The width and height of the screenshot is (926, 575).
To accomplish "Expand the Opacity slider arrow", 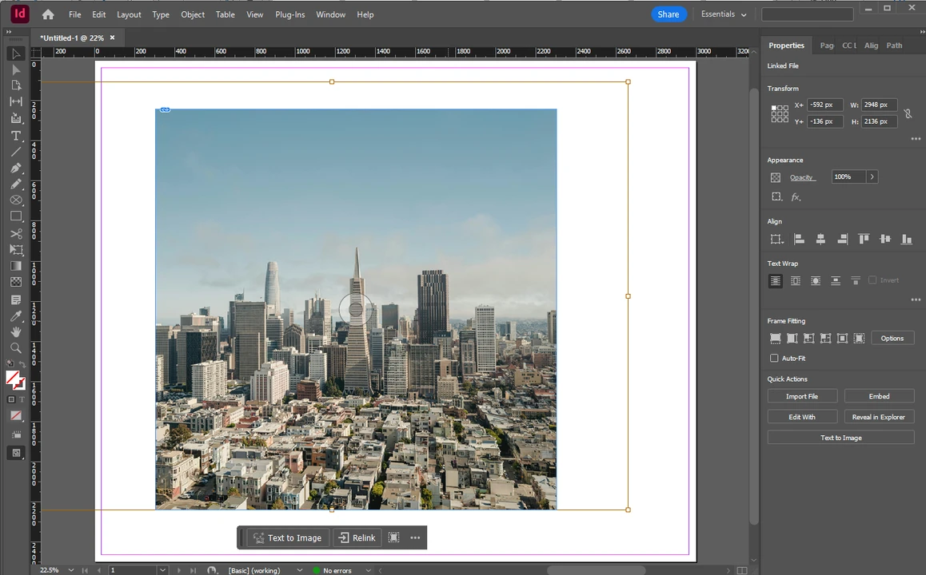I will (872, 177).
